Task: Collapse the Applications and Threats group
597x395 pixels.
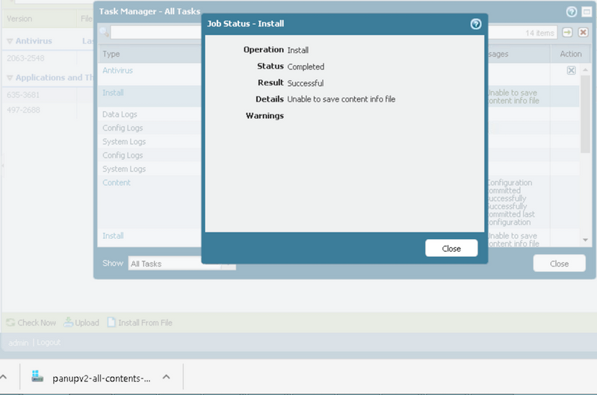Action: tap(10, 78)
